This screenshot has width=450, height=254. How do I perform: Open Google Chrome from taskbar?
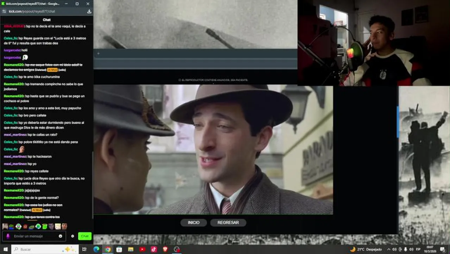coord(108,249)
